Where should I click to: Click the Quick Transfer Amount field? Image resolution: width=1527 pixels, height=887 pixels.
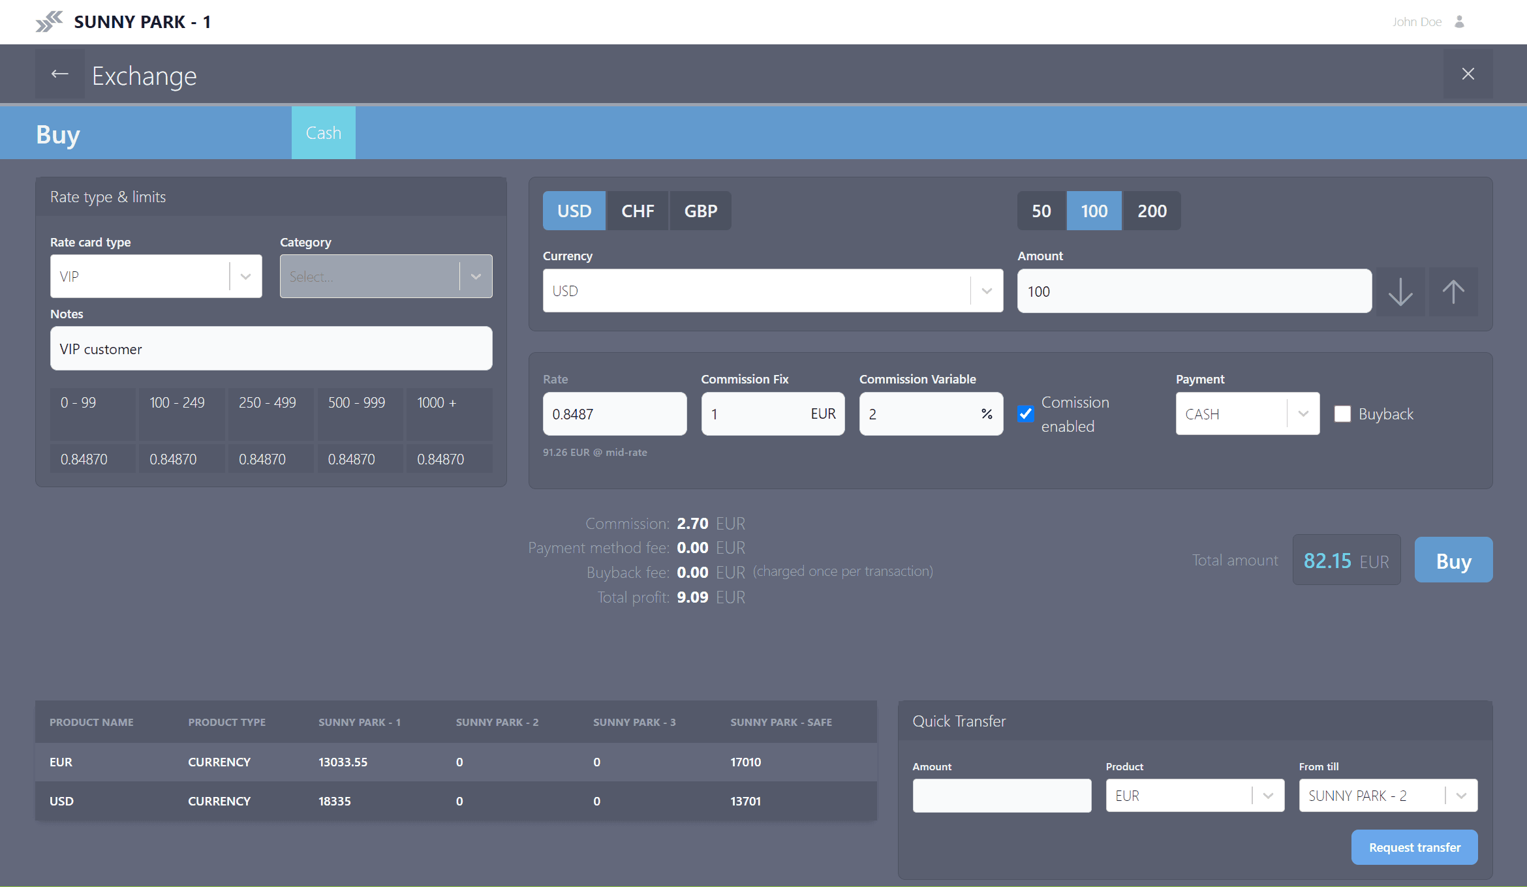point(1002,796)
